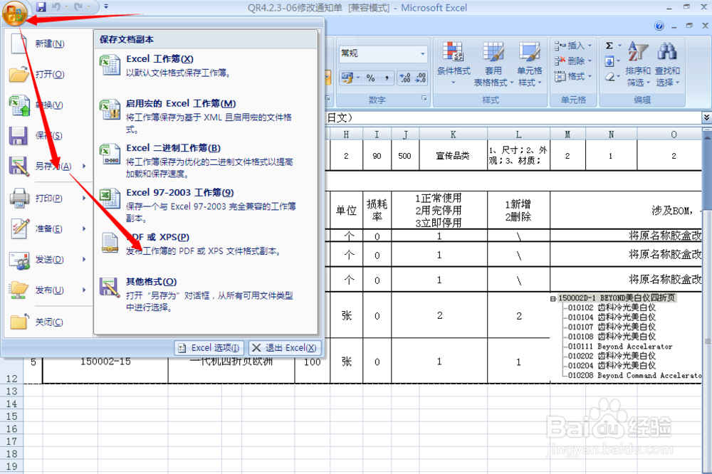Click the increase decimal icon

tap(404, 78)
